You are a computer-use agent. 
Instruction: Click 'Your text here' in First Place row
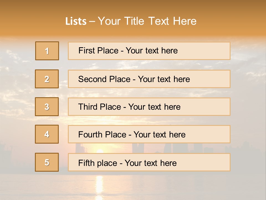152,51
